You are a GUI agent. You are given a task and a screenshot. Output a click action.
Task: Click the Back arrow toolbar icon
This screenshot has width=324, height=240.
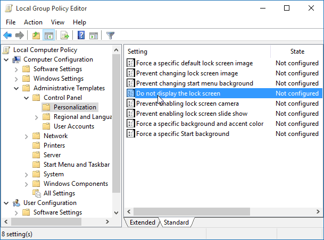click(x=7, y=36)
